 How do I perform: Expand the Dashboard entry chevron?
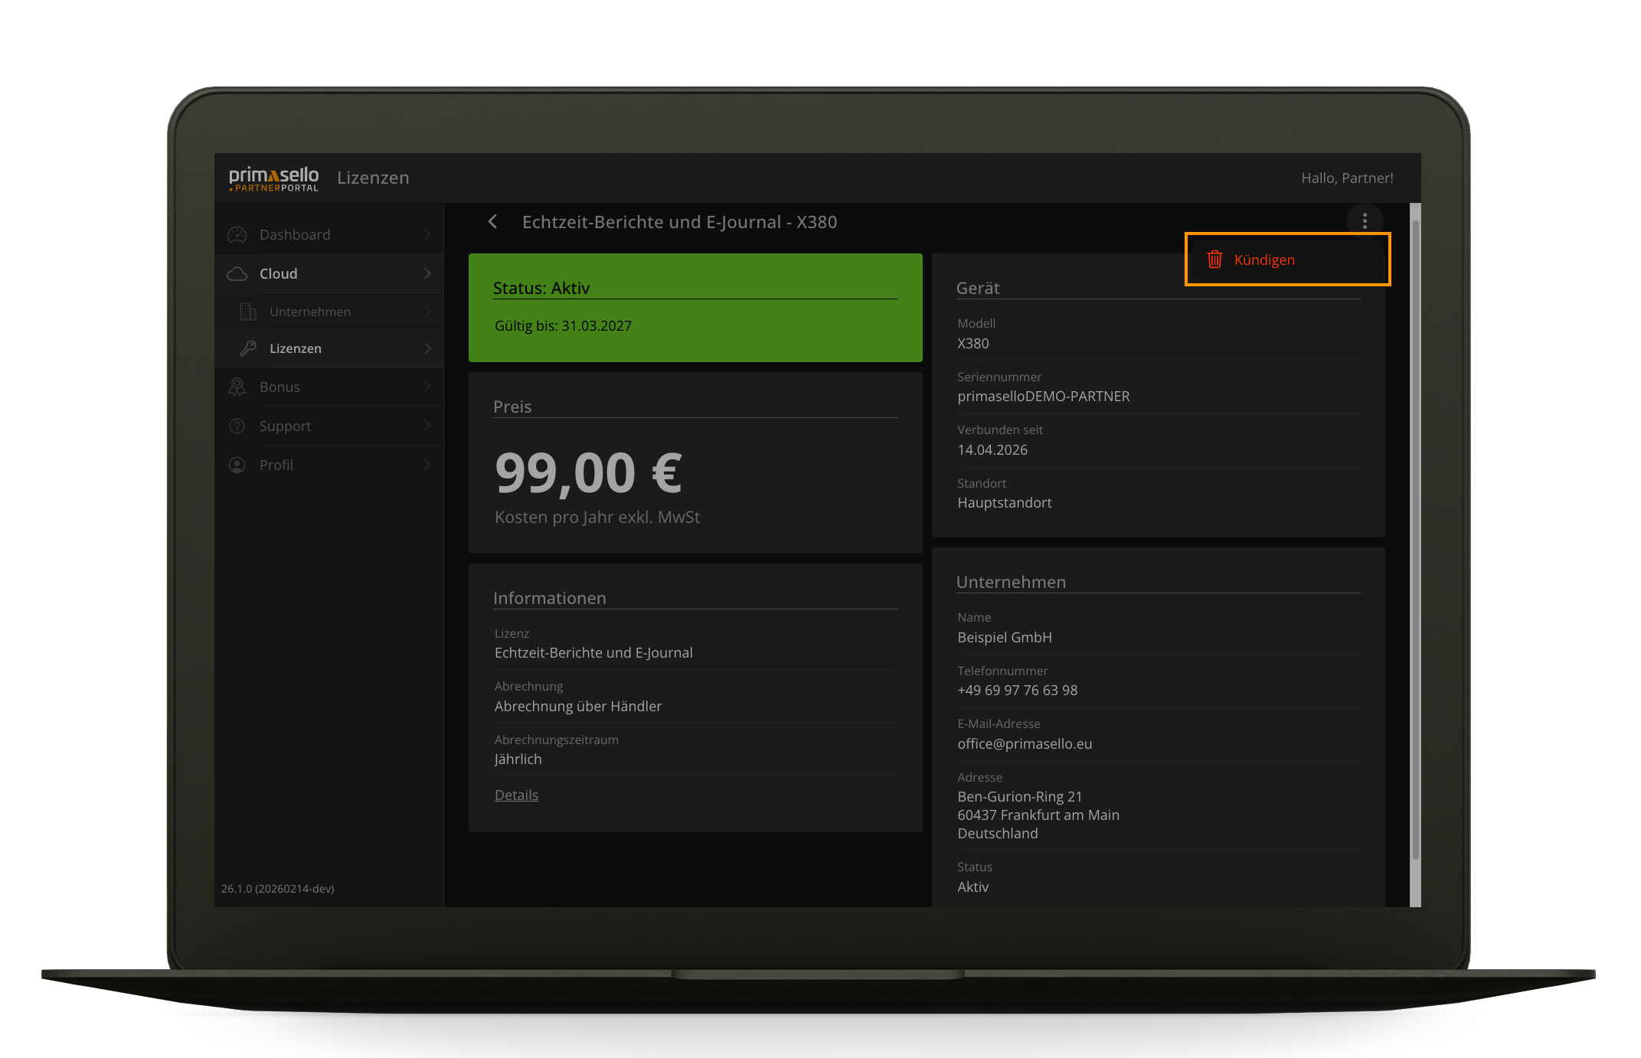tap(428, 234)
